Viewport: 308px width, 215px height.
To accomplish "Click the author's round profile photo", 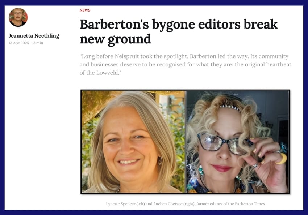I will [18, 17].
